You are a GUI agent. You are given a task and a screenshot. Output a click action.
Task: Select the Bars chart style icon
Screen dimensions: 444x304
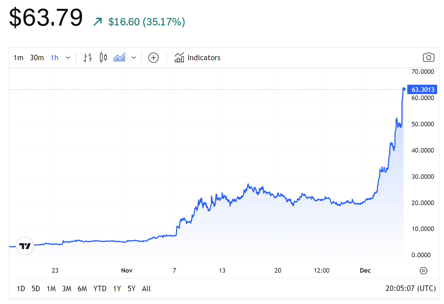tap(88, 58)
